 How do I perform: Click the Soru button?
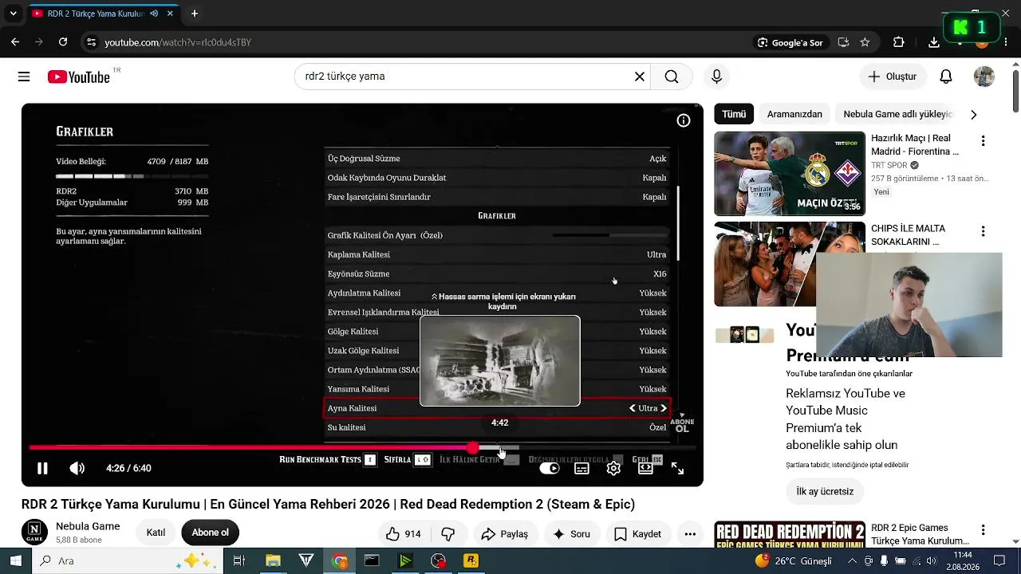pos(571,534)
